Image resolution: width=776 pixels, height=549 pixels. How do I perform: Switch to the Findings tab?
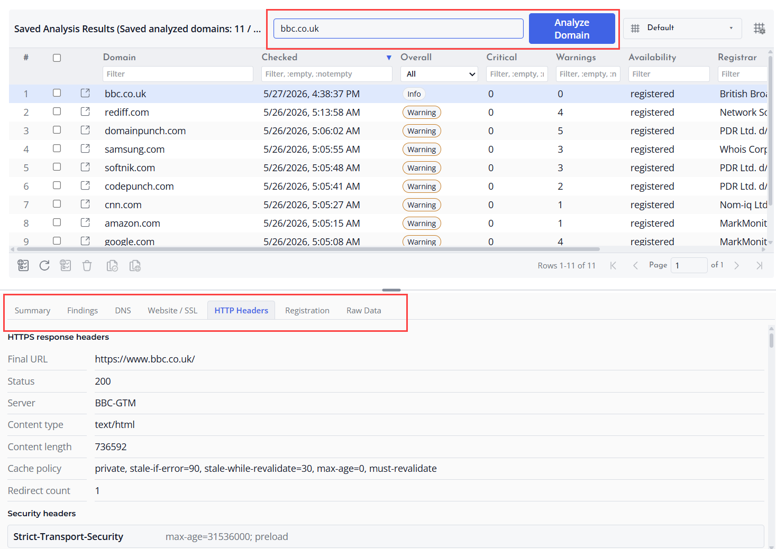tap(83, 310)
